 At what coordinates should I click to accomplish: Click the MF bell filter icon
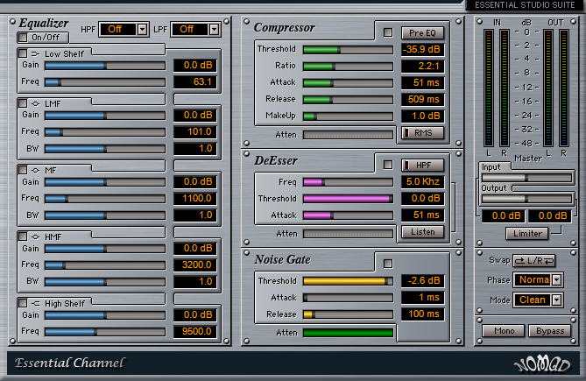(x=35, y=170)
